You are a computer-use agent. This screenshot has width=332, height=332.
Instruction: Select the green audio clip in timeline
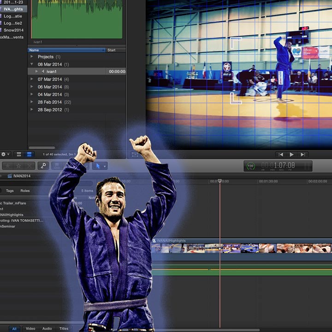(242, 270)
